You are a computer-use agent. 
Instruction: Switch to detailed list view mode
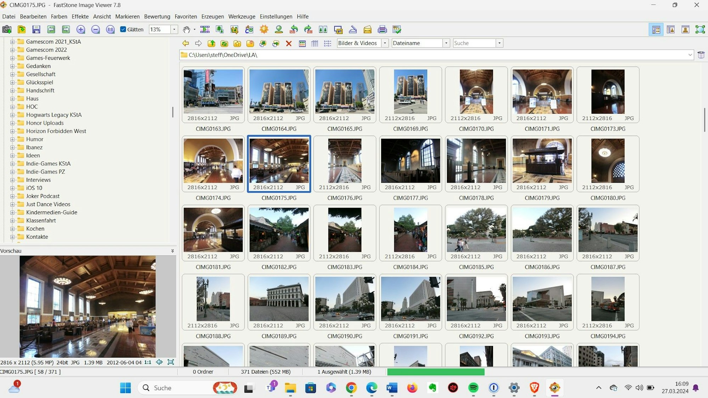[x=314, y=43]
